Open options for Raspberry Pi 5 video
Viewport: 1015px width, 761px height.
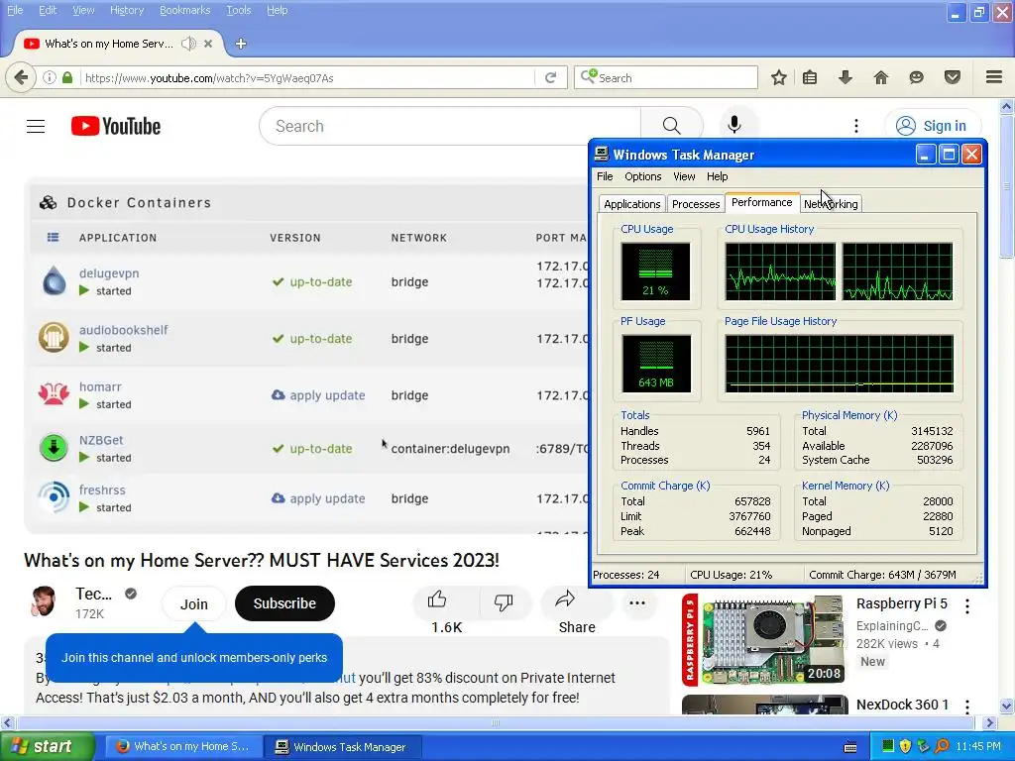click(x=967, y=606)
